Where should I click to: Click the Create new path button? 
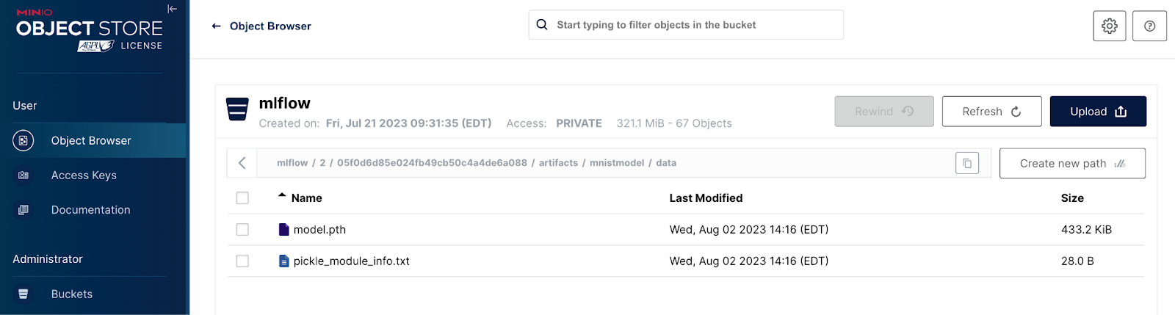coord(1071,164)
